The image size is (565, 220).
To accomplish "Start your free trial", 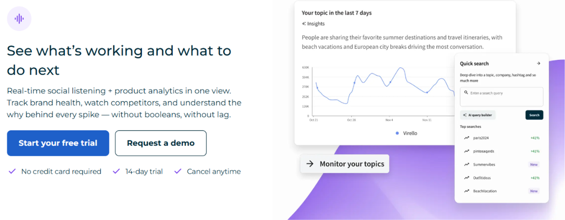I will 58,143.
